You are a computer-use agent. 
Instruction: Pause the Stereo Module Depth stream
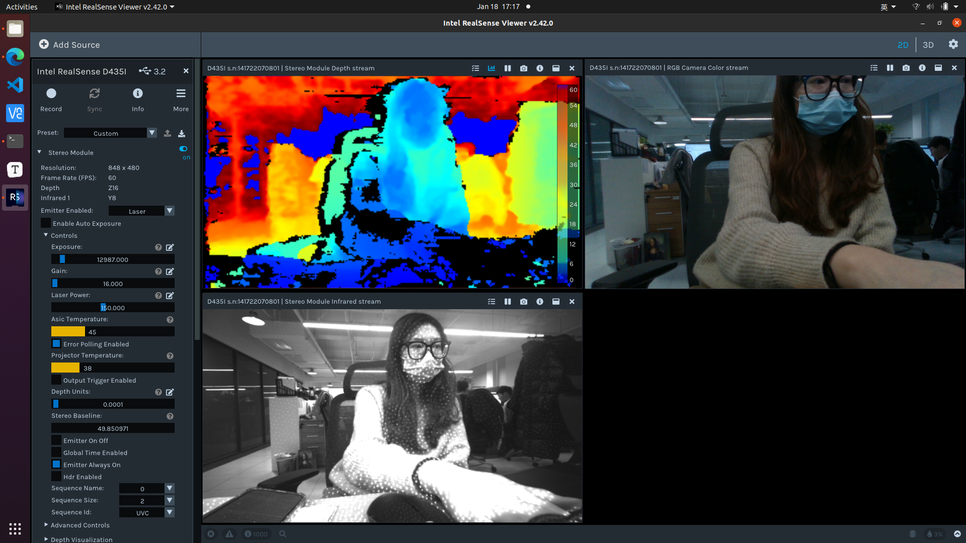click(508, 68)
